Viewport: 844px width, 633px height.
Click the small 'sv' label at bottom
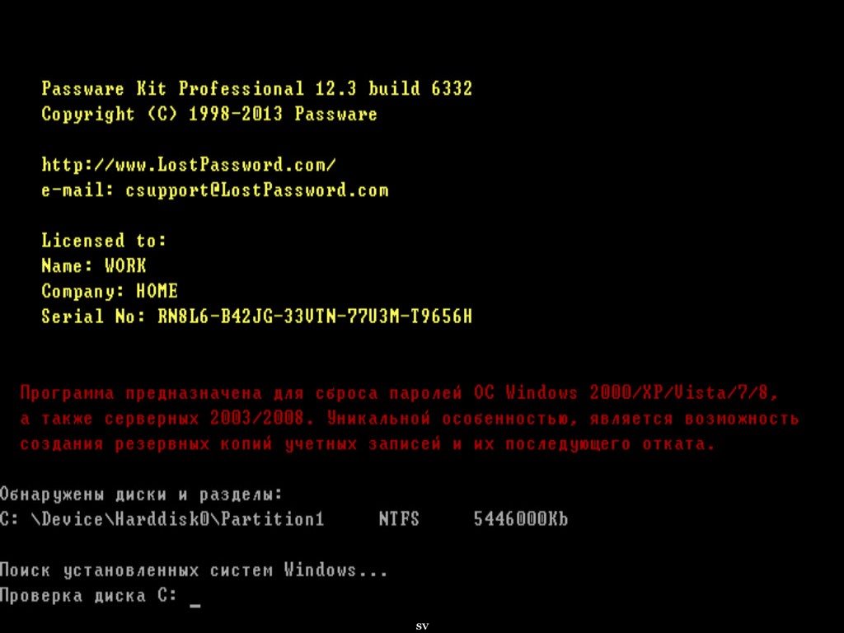click(x=422, y=626)
